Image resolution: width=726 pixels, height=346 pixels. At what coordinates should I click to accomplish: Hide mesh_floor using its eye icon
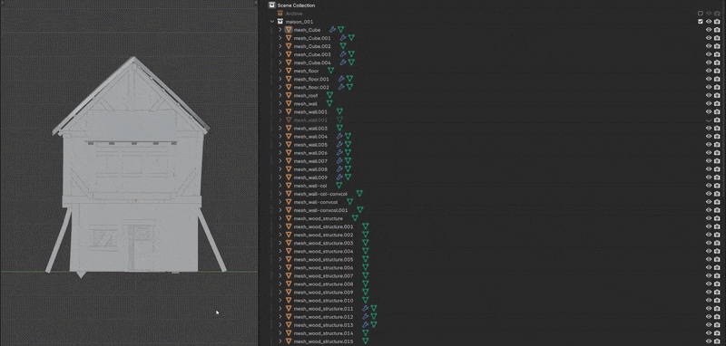[x=709, y=71]
